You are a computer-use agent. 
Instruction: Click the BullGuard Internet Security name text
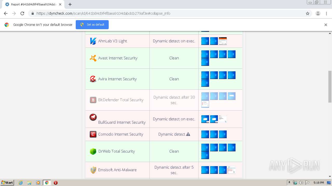pos(122,122)
